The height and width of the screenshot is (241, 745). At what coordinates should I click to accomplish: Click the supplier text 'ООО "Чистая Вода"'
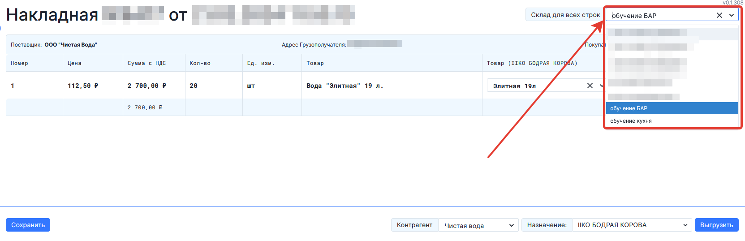(x=71, y=45)
